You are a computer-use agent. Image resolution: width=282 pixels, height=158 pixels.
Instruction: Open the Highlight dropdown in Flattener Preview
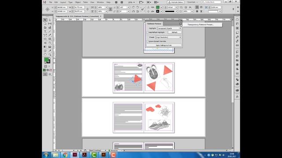point(169,28)
